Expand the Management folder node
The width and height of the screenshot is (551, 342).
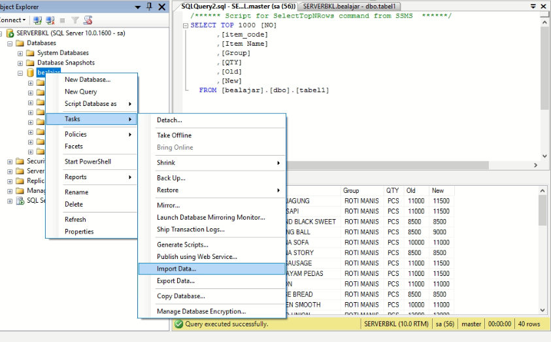[10, 191]
